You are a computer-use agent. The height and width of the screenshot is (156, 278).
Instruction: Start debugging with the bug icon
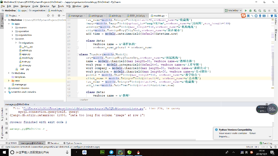coord(250,10)
